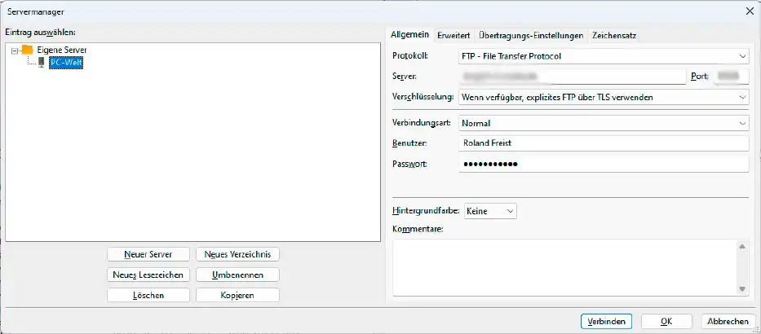
Task: Switch to the Übertragungs-Einstellungen tab
Action: [x=531, y=36]
